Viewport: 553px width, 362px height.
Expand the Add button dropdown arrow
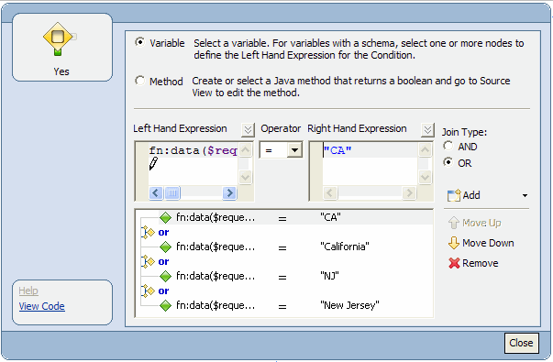[x=525, y=195]
